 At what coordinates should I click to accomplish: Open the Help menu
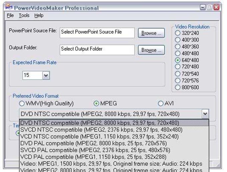(x=39, y=15)
